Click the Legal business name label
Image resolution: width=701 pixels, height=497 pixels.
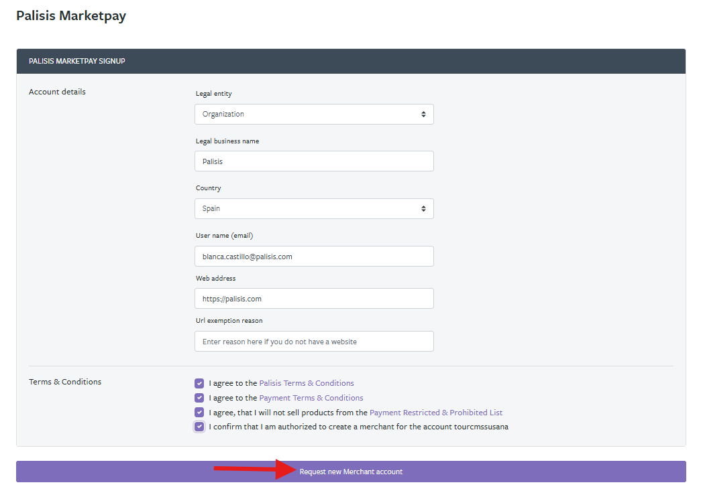click(x=227, y=141)
